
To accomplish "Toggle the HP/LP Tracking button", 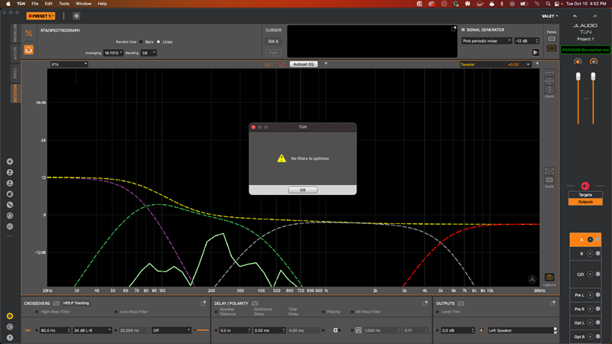I will [x=76, y=303].
